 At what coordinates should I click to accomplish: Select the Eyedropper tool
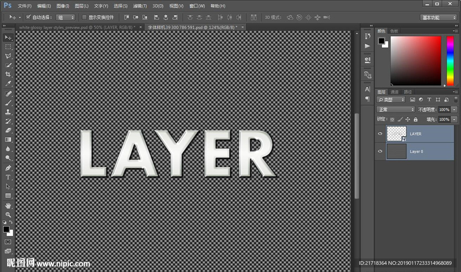(8, 83)
